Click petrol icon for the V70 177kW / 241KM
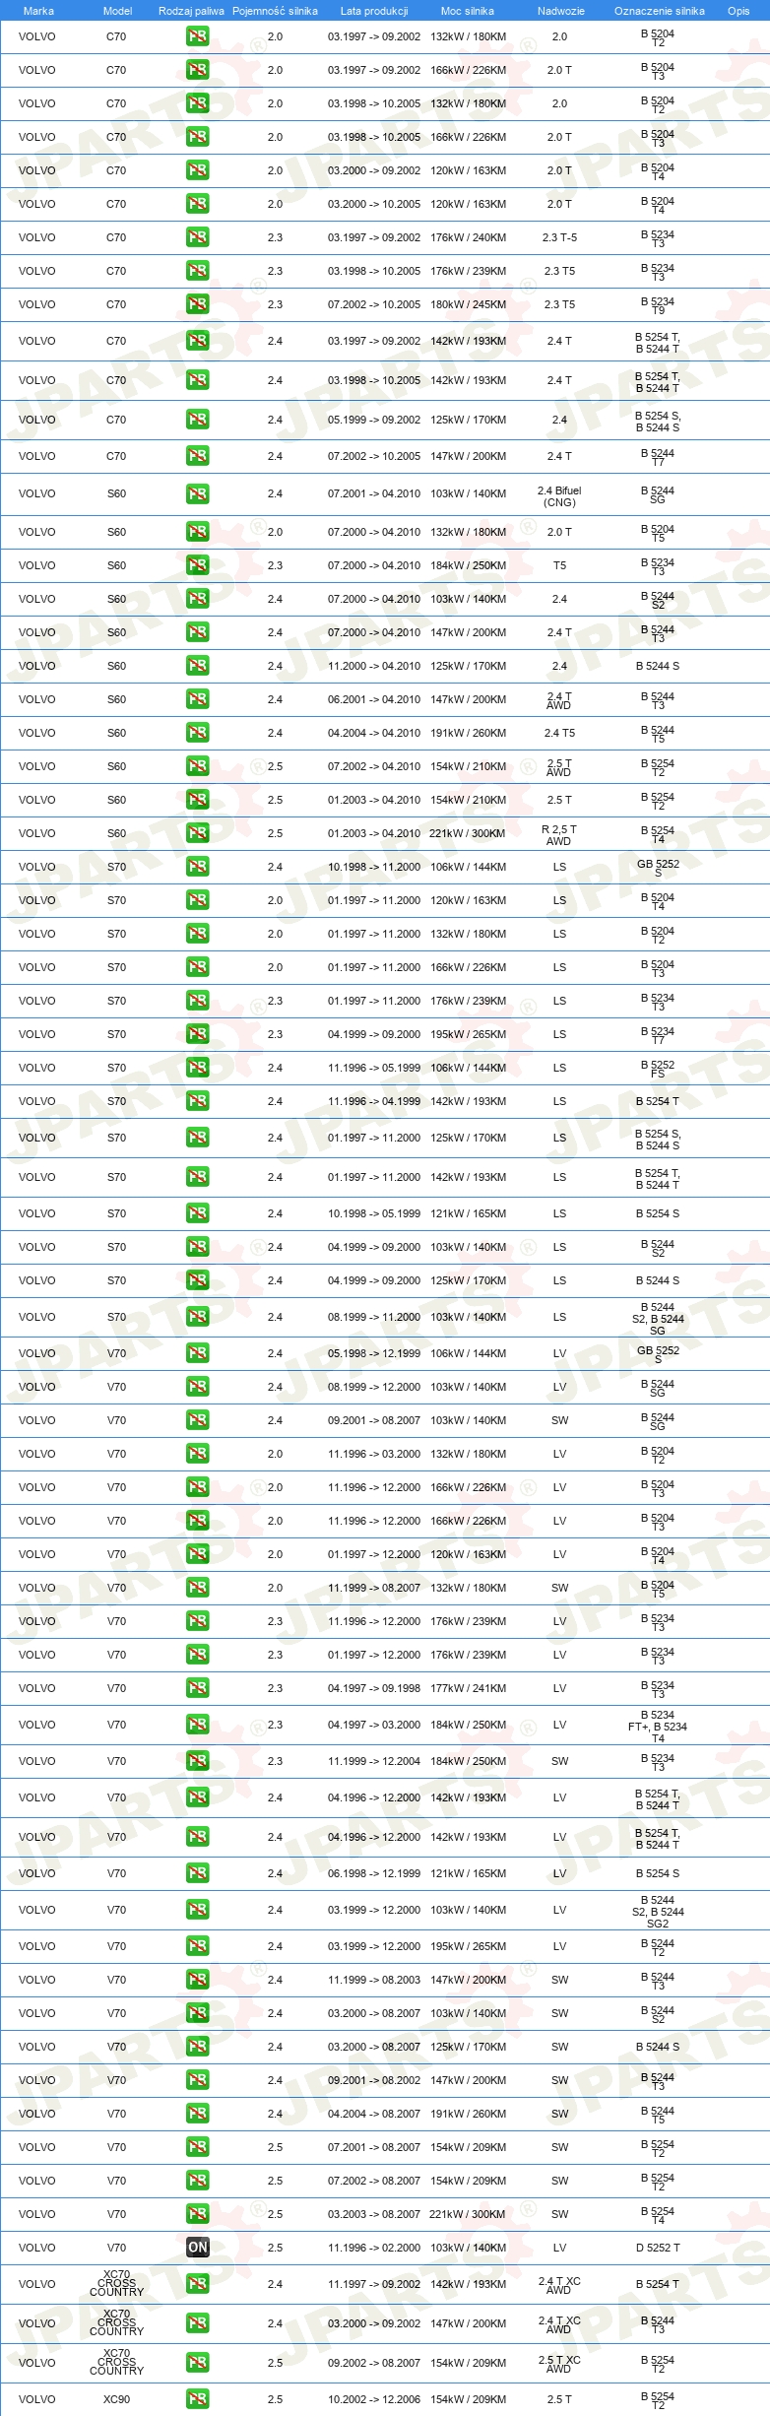The width and height of the screenshot is (770, 2416). 198,1688
